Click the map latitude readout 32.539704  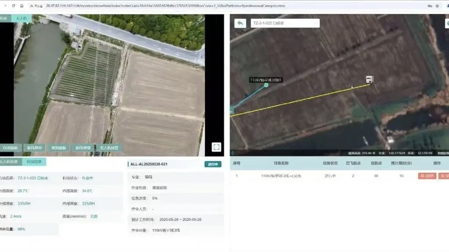click(425, 153)
